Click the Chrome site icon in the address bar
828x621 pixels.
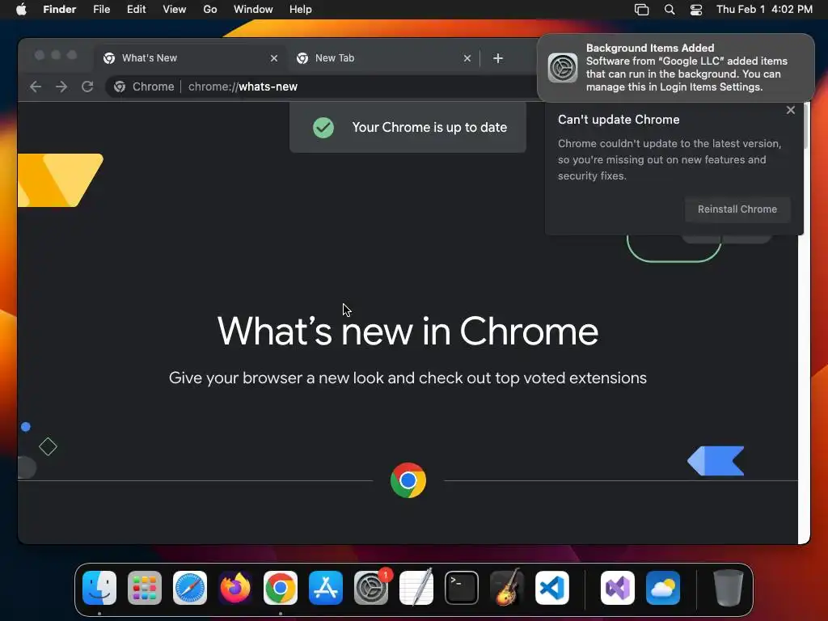coord(120,87)
